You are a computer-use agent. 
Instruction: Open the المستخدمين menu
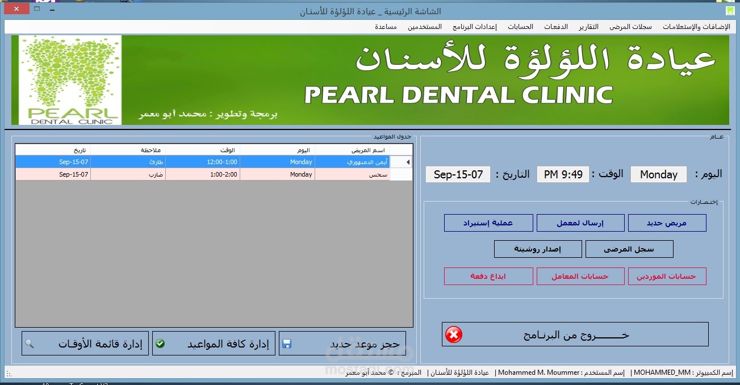coord(424,26)
